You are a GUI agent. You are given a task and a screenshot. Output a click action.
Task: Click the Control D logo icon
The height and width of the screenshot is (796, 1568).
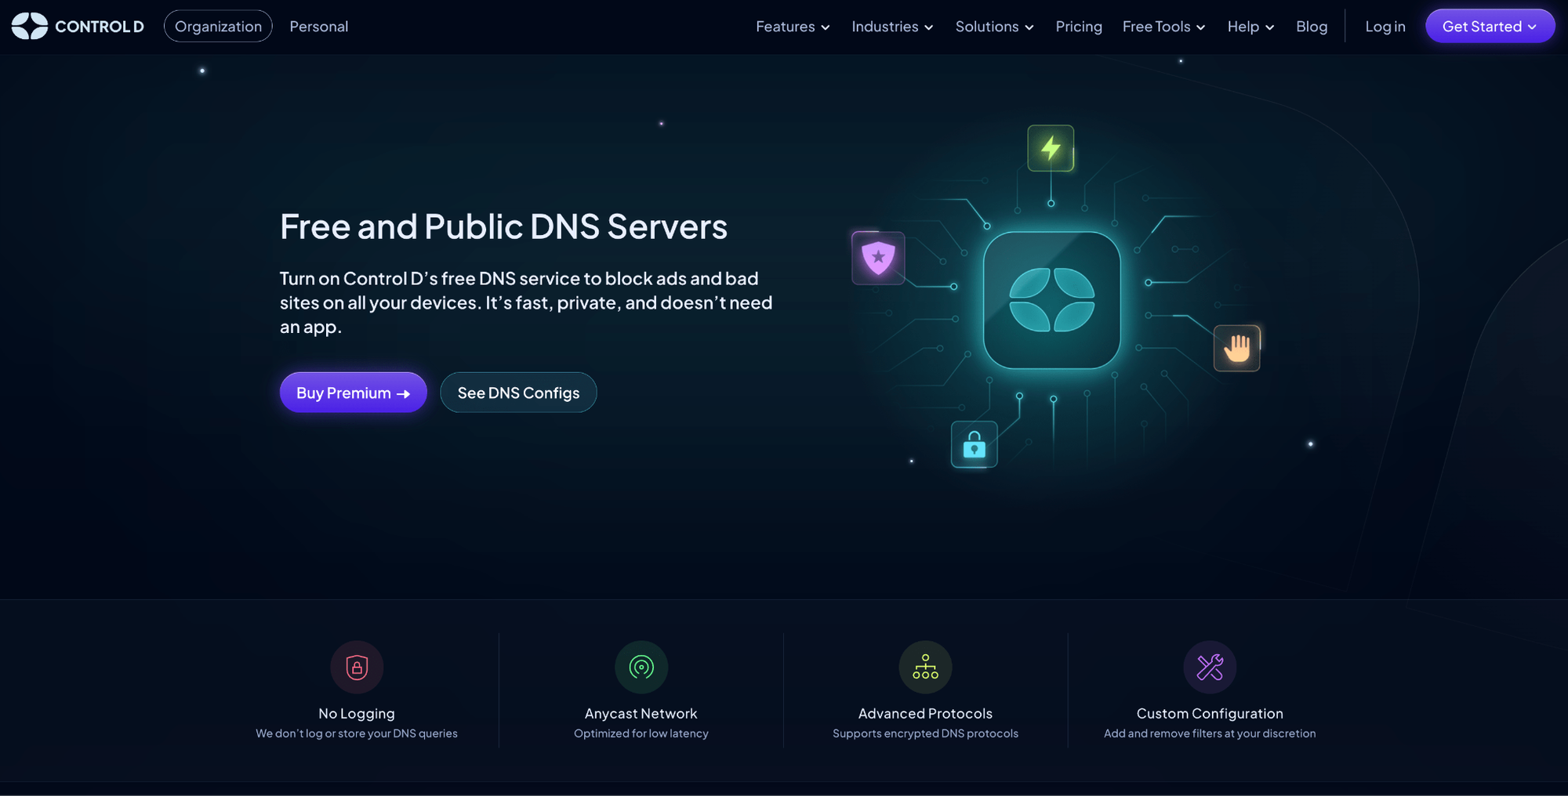tap(30, 26)
